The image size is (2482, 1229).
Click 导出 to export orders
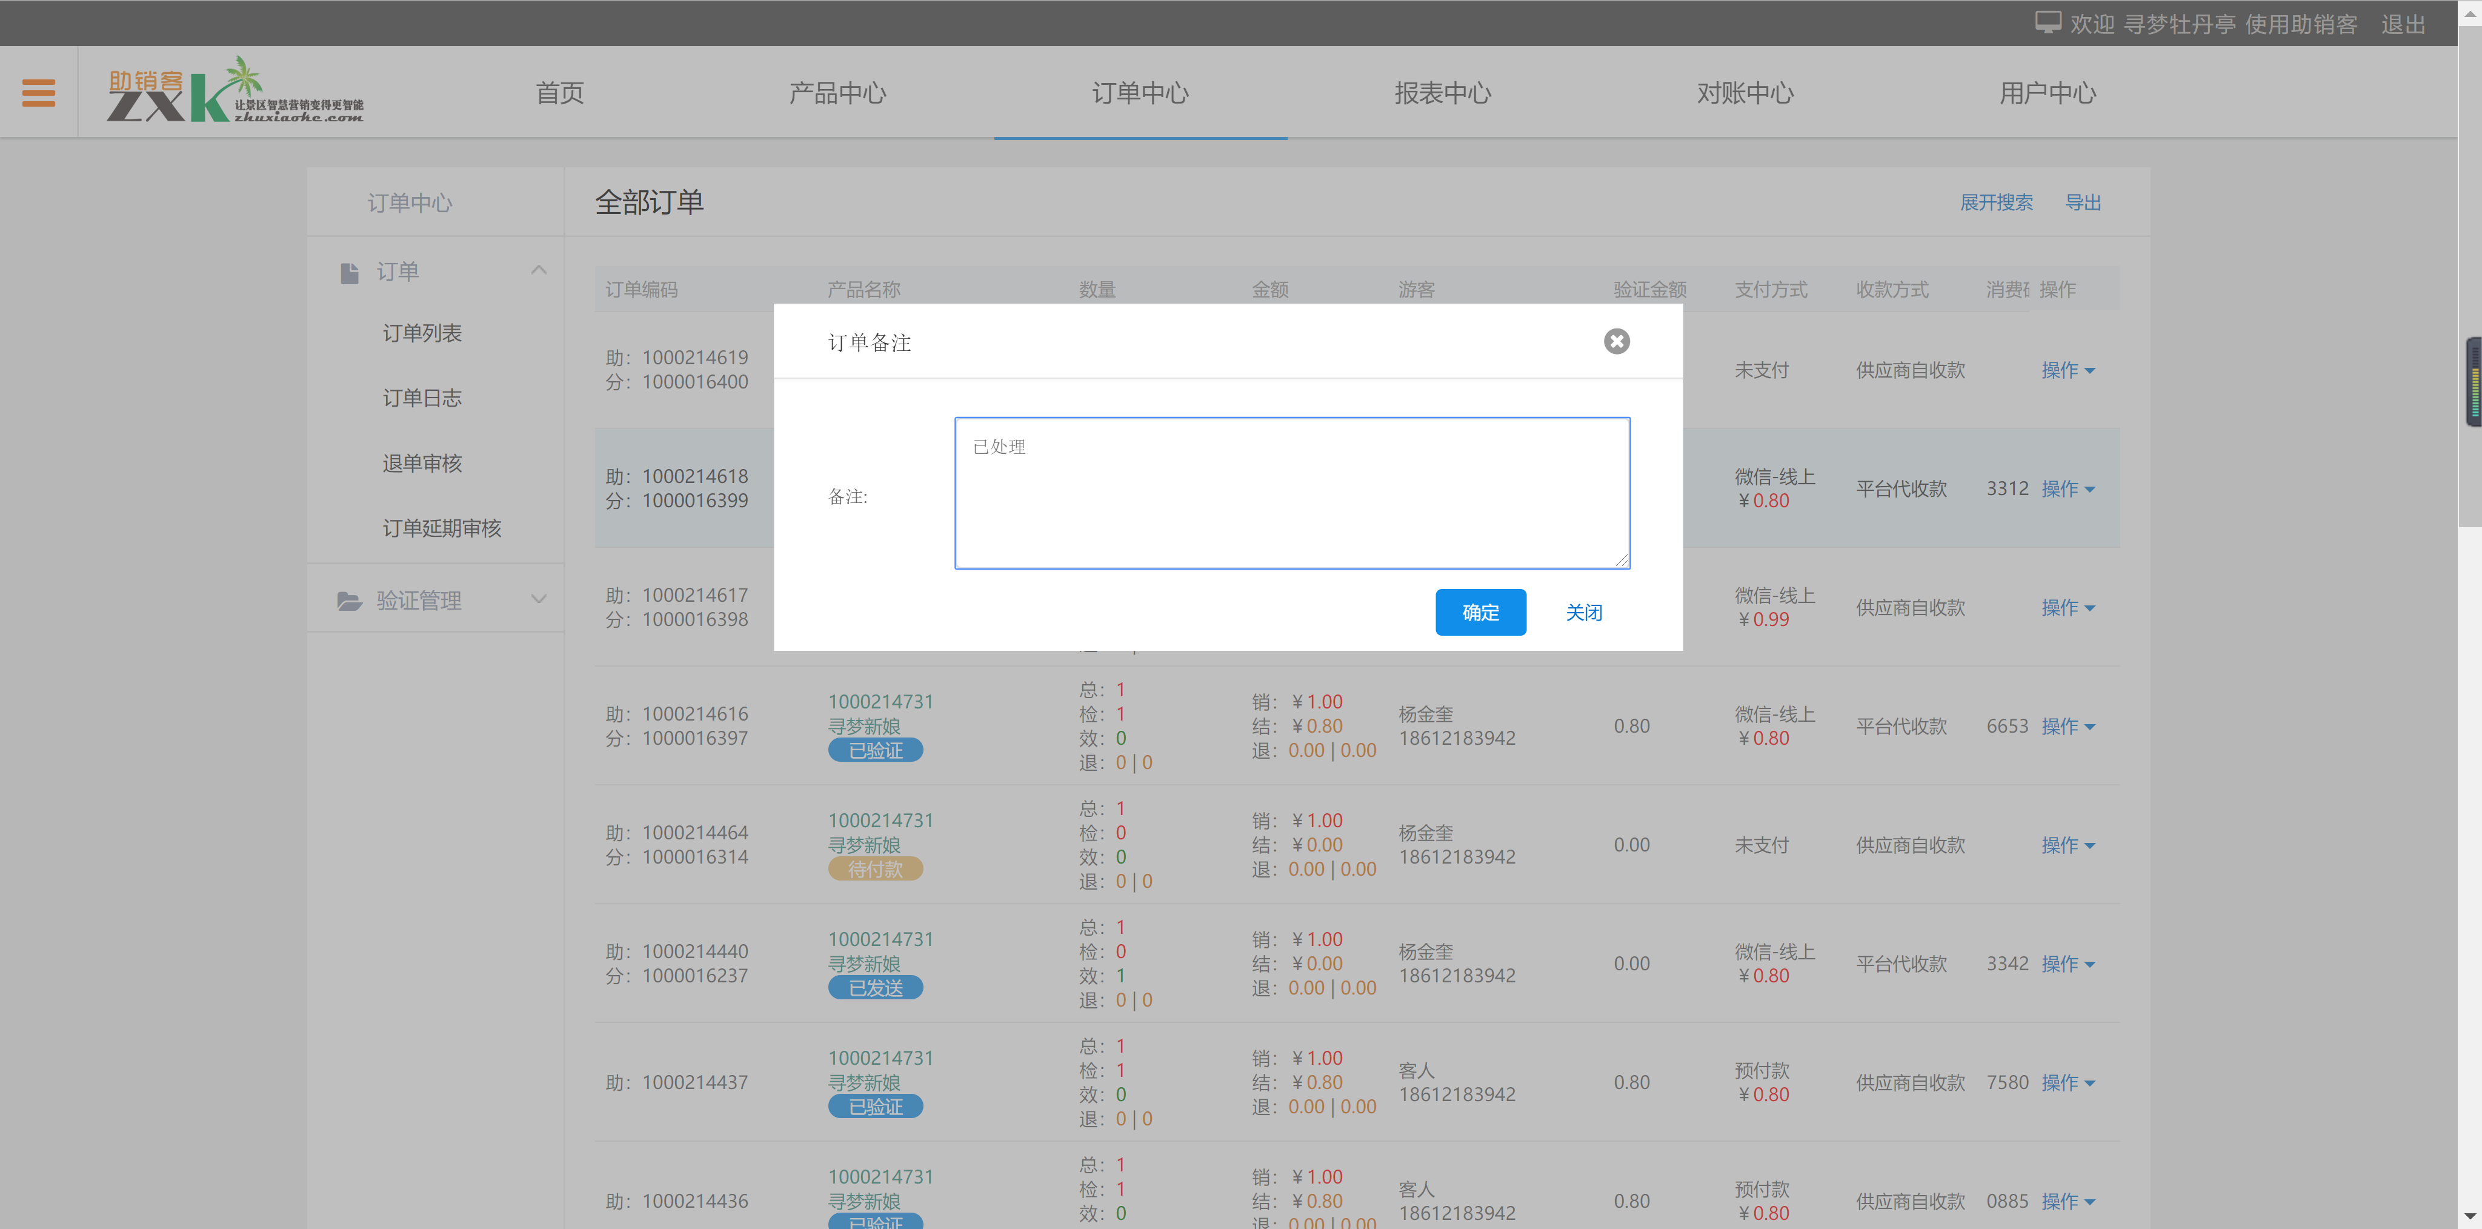2083,202
